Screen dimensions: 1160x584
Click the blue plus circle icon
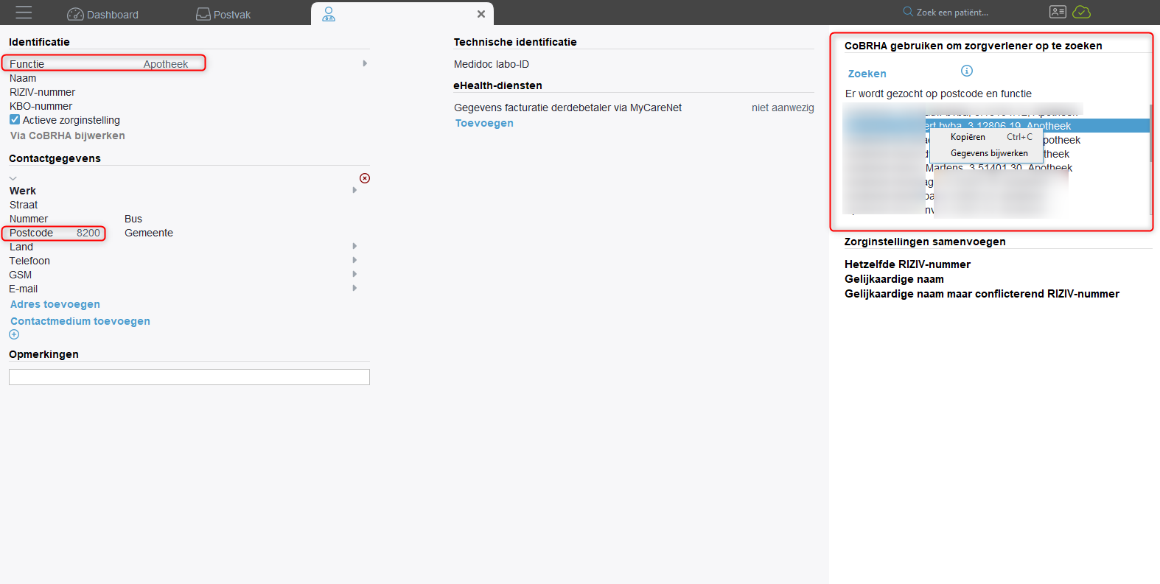14,334
